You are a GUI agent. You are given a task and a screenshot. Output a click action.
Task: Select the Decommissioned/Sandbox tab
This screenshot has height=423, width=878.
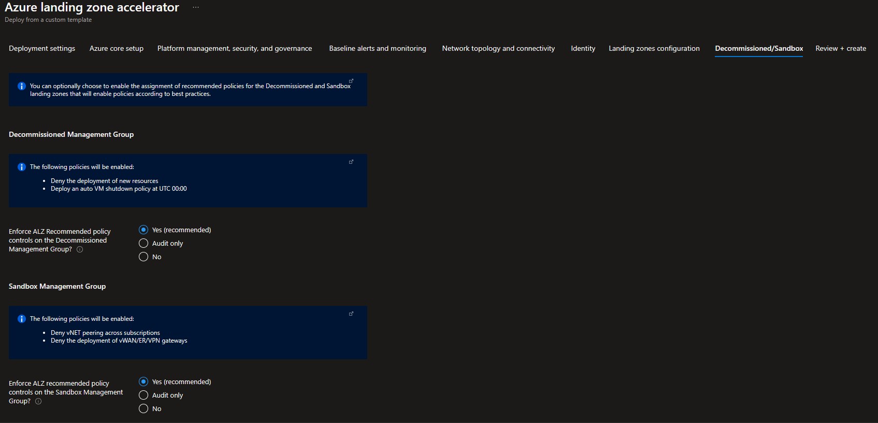click(x=759, y=48)
